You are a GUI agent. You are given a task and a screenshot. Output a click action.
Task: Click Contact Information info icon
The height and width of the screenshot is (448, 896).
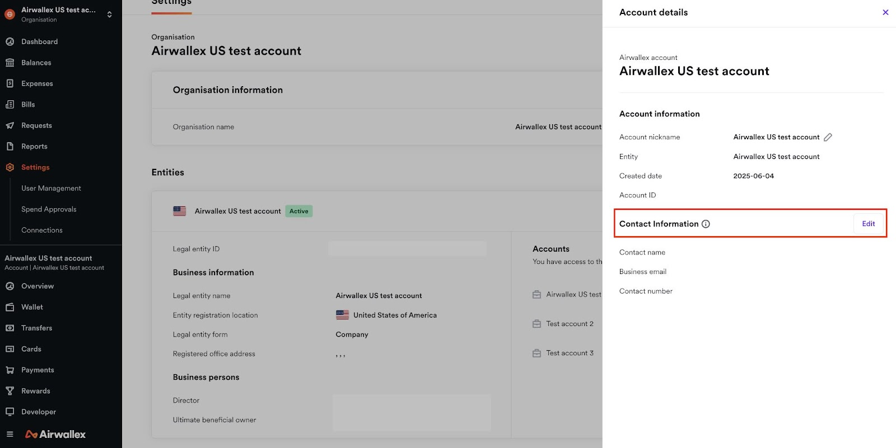point(706,224)
